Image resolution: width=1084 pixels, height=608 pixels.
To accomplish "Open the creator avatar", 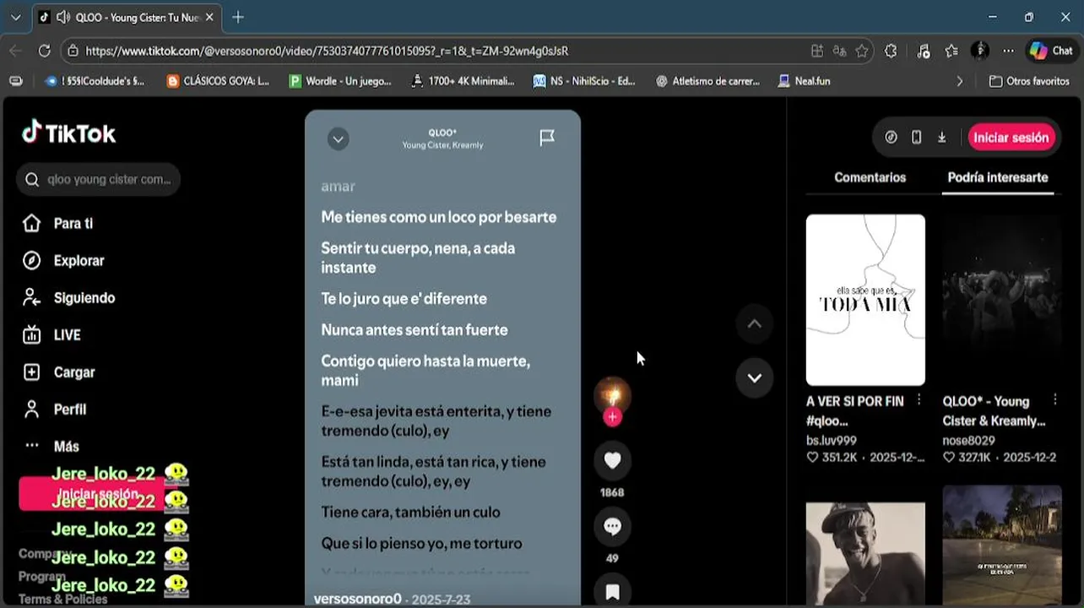I will (x=612, y=394).
